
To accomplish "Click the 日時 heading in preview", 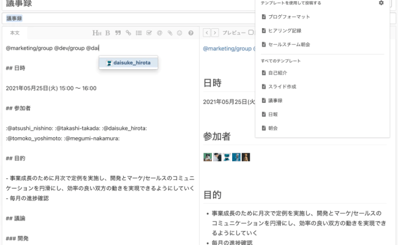I will point(212,83).
